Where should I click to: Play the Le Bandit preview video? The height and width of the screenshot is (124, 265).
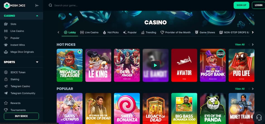click(x=155, y=65)
